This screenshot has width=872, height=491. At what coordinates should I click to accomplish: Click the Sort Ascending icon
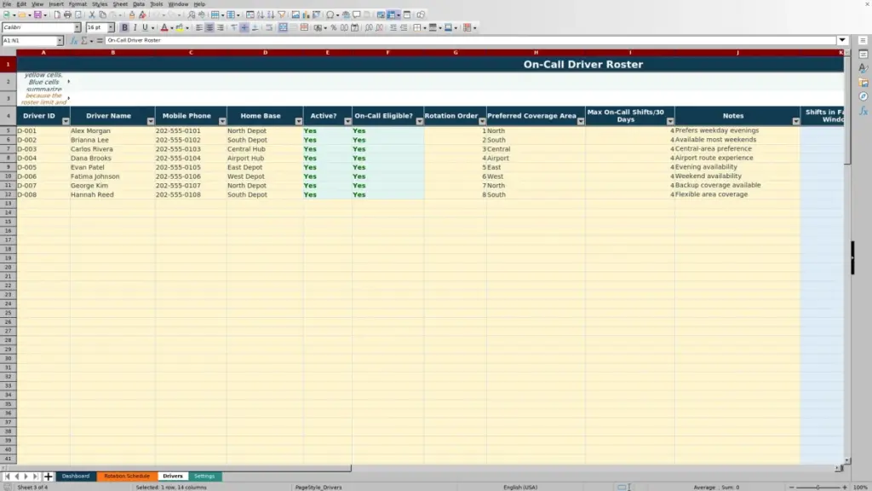click(x=261, y=14)
